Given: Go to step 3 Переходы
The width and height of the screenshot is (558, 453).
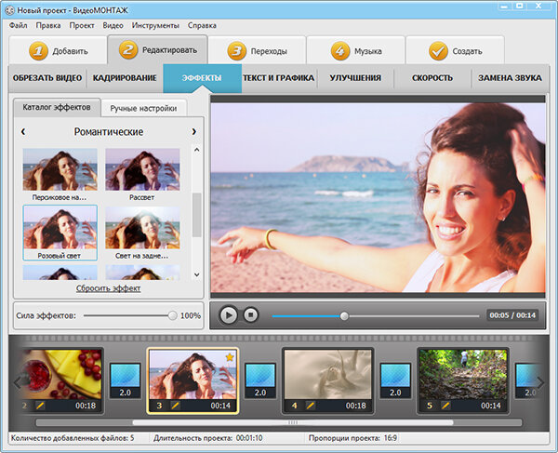Looking at the screenshot, I should coord(257,51).
